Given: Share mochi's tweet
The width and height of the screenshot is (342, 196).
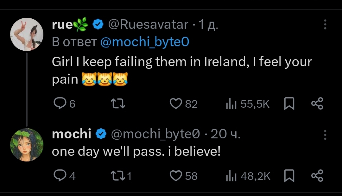Looking at the screenshot, I should [317, 175].
